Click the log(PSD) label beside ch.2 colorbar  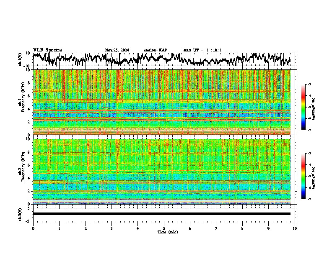(x=314, y=178)
